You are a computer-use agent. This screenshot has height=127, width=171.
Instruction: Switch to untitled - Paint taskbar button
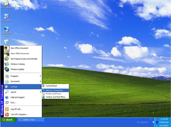click(x=31, y=120)
